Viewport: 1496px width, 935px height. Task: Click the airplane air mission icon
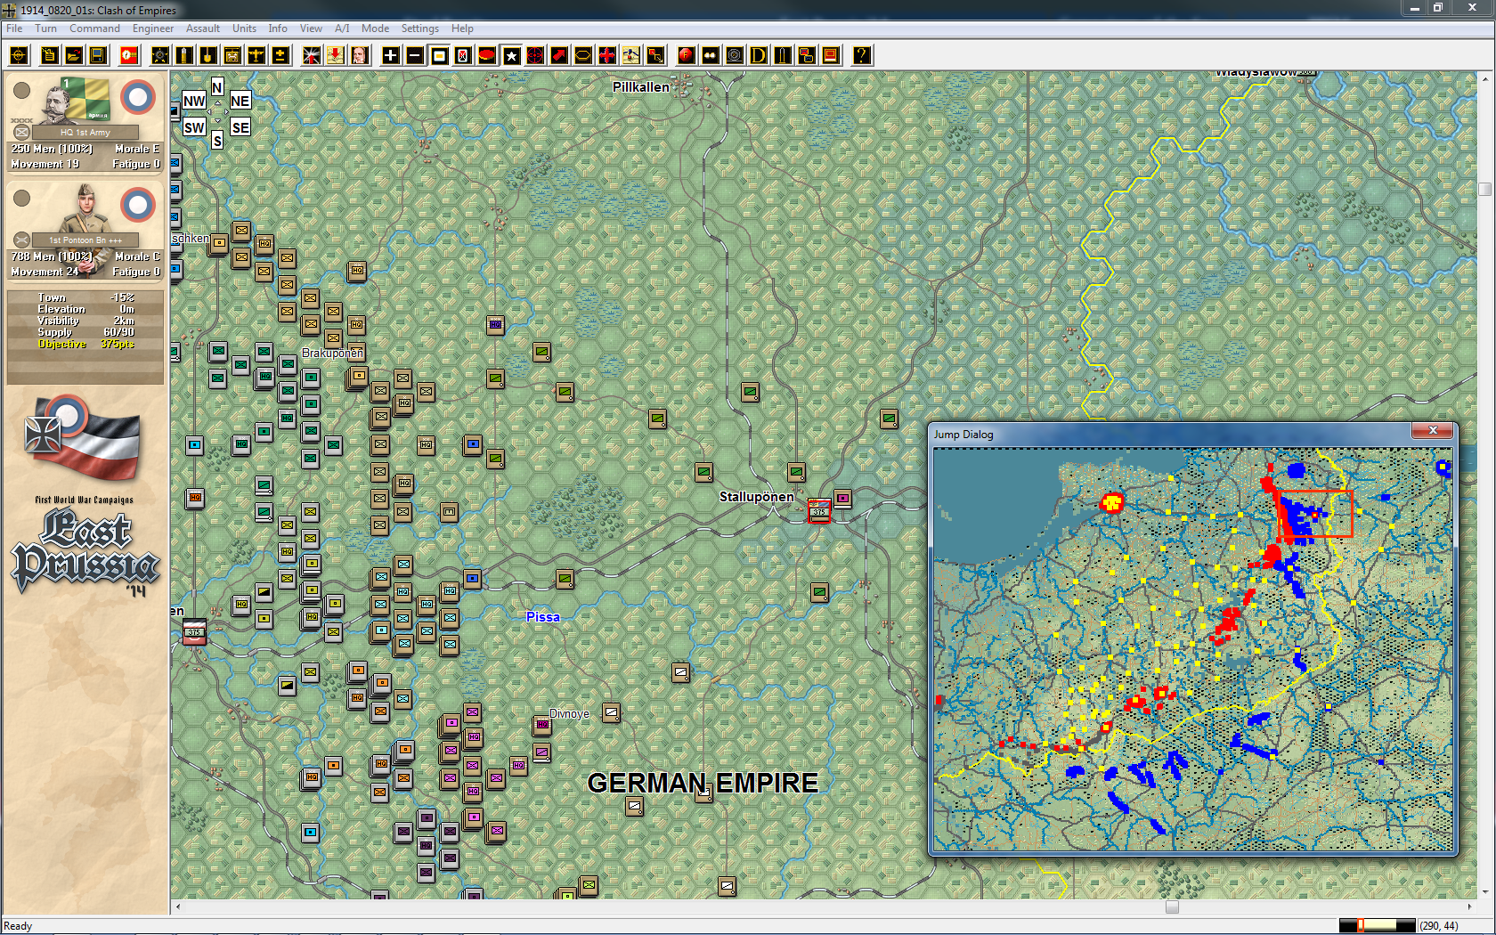[256, 55]
